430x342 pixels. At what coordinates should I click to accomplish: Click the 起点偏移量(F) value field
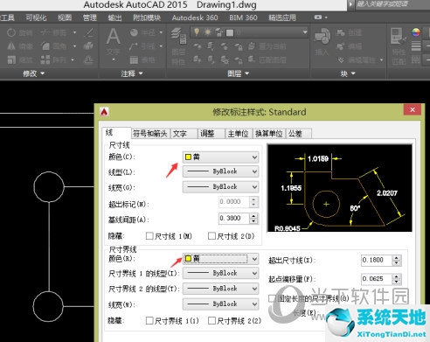(377, 279)
